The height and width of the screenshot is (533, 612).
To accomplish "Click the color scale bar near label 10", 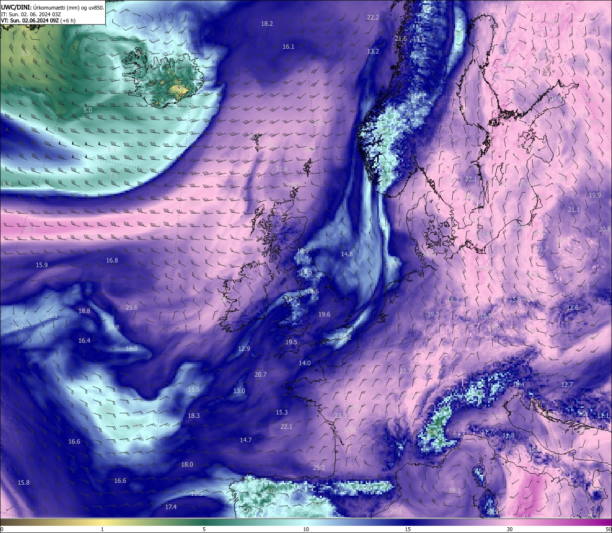I will click(306, 522).
